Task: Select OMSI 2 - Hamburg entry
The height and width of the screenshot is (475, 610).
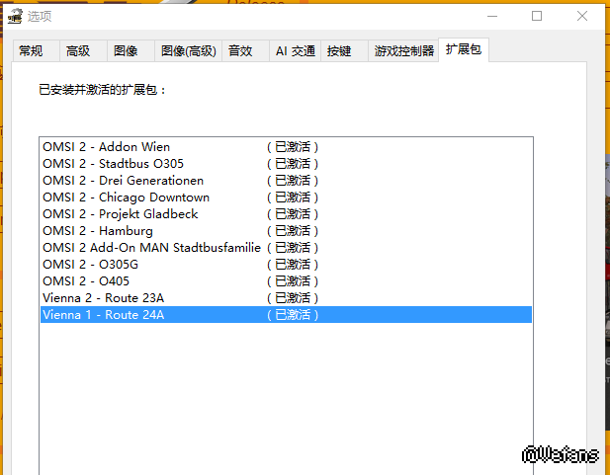Action: [x=286, y=231]
